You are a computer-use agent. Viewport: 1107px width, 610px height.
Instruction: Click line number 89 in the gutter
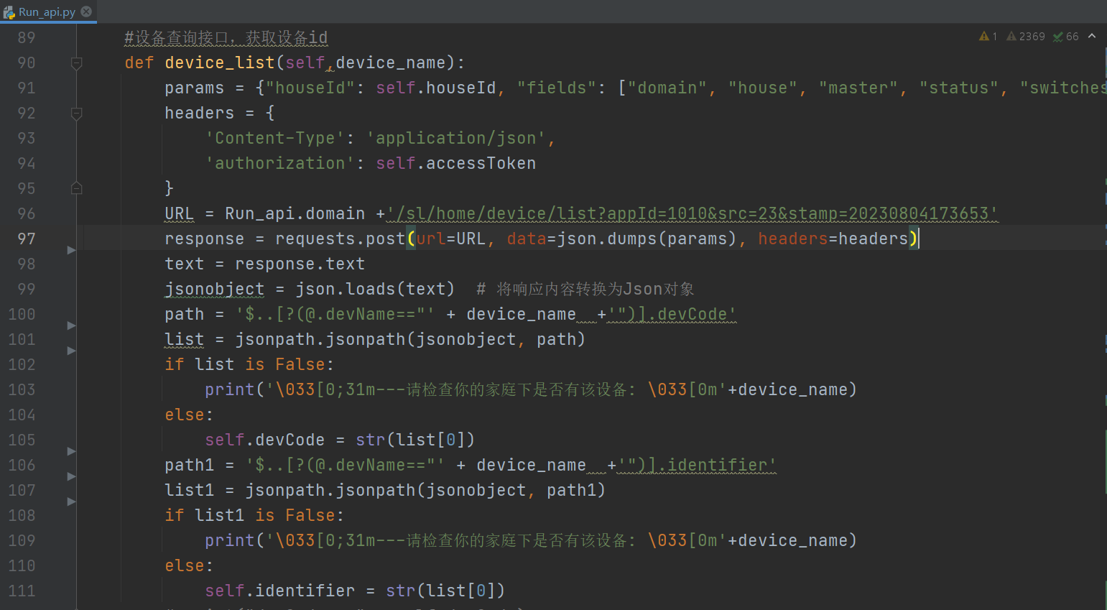point(27,37)
